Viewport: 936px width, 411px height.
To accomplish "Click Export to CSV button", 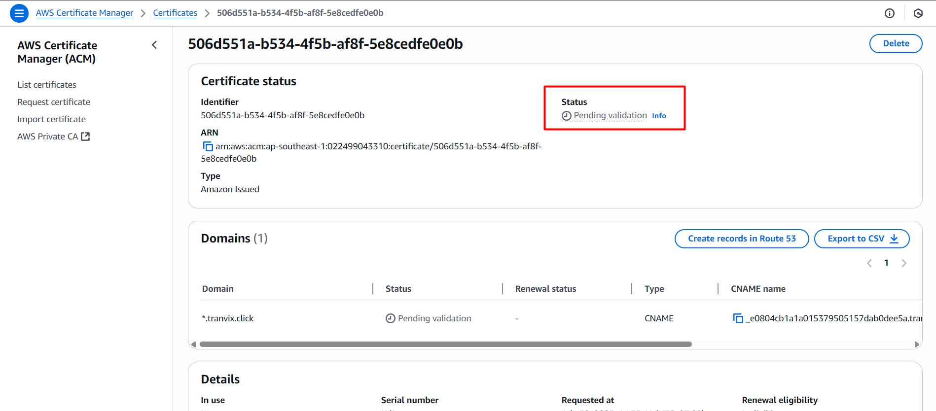I will click(862, 239).
